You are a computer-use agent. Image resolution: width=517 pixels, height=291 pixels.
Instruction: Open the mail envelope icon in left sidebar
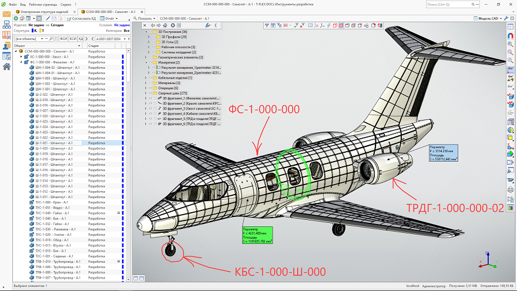tap(6, 14)
